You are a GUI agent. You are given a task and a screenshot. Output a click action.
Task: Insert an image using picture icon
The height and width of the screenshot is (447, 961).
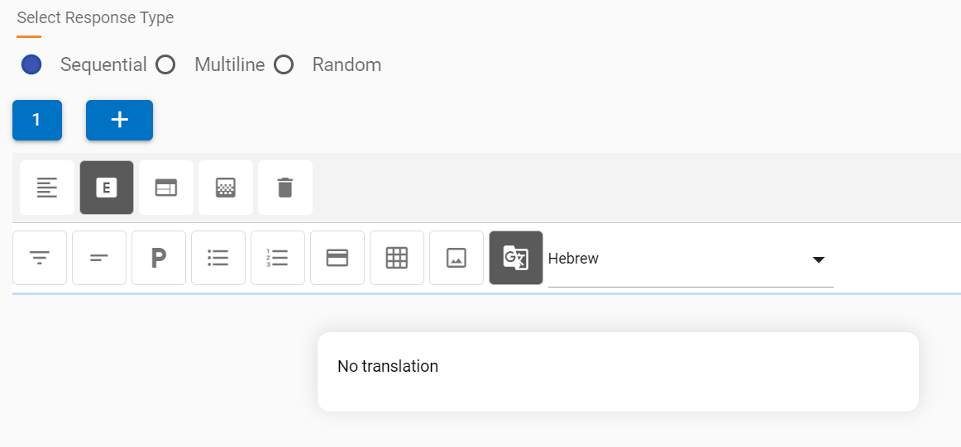457,258
